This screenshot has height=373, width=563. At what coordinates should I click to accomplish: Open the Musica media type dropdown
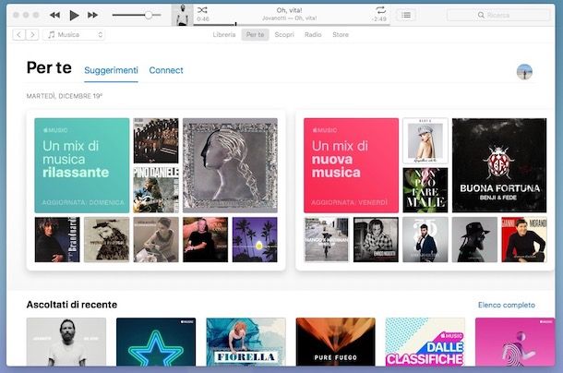pyautogui.click(x=74, y=34)
